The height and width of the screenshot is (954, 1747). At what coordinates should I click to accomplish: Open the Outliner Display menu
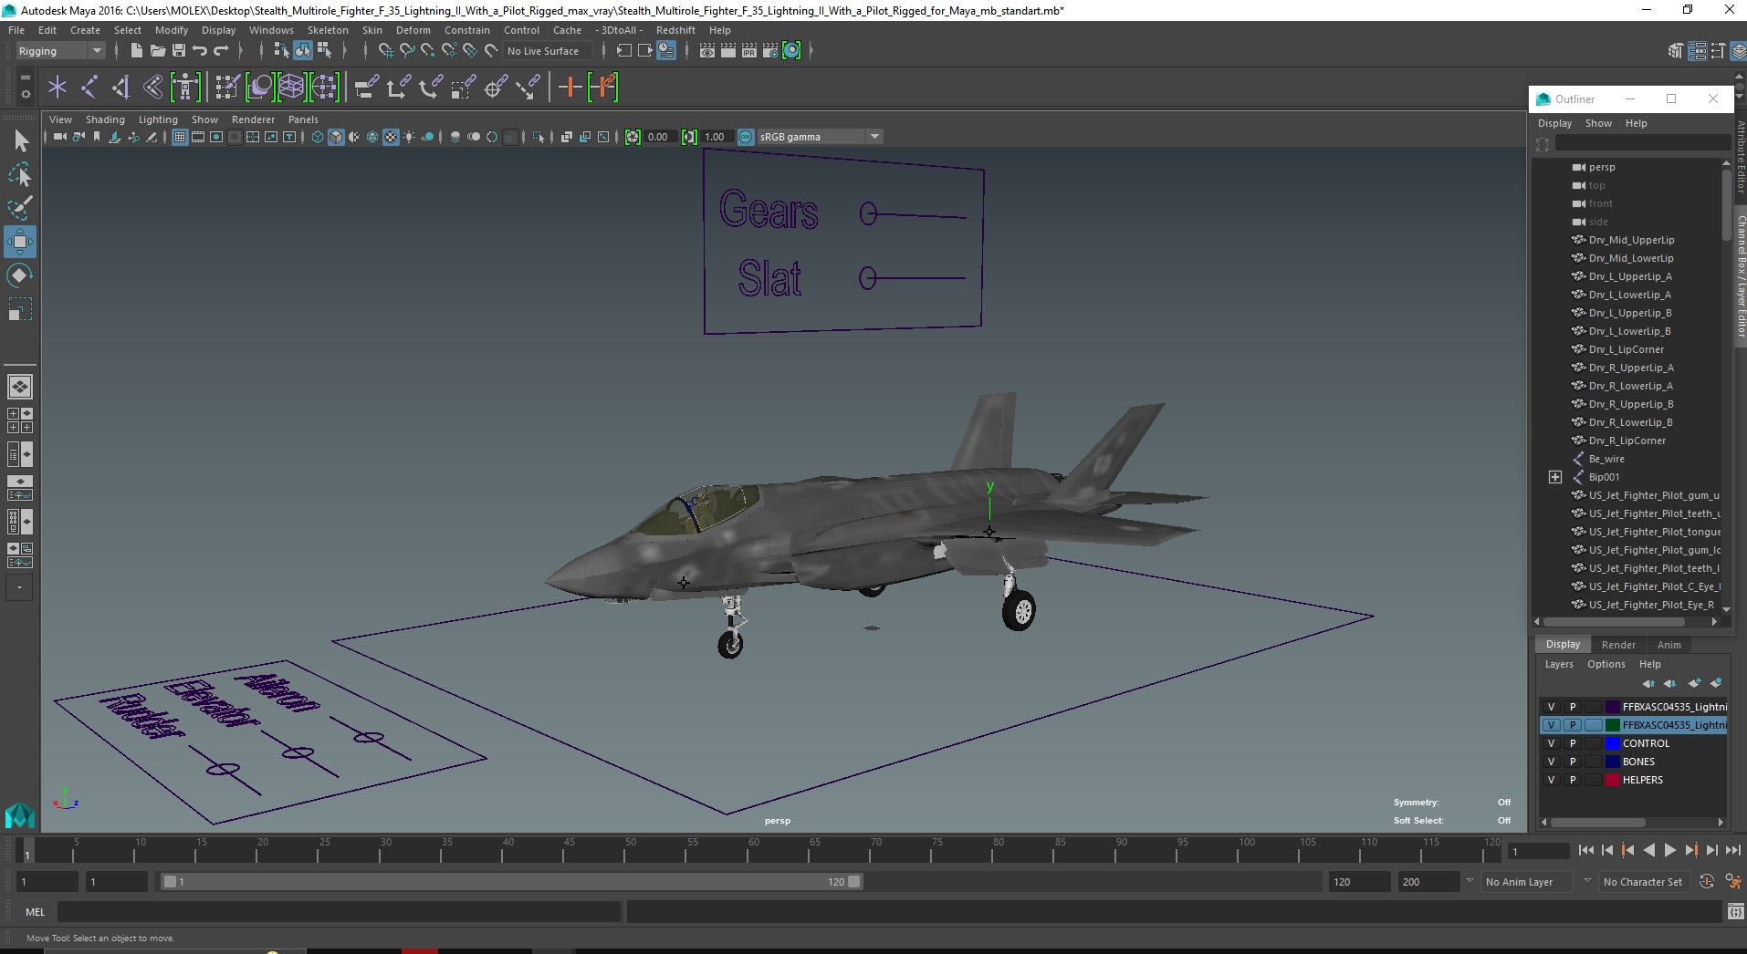point(1554,123)
